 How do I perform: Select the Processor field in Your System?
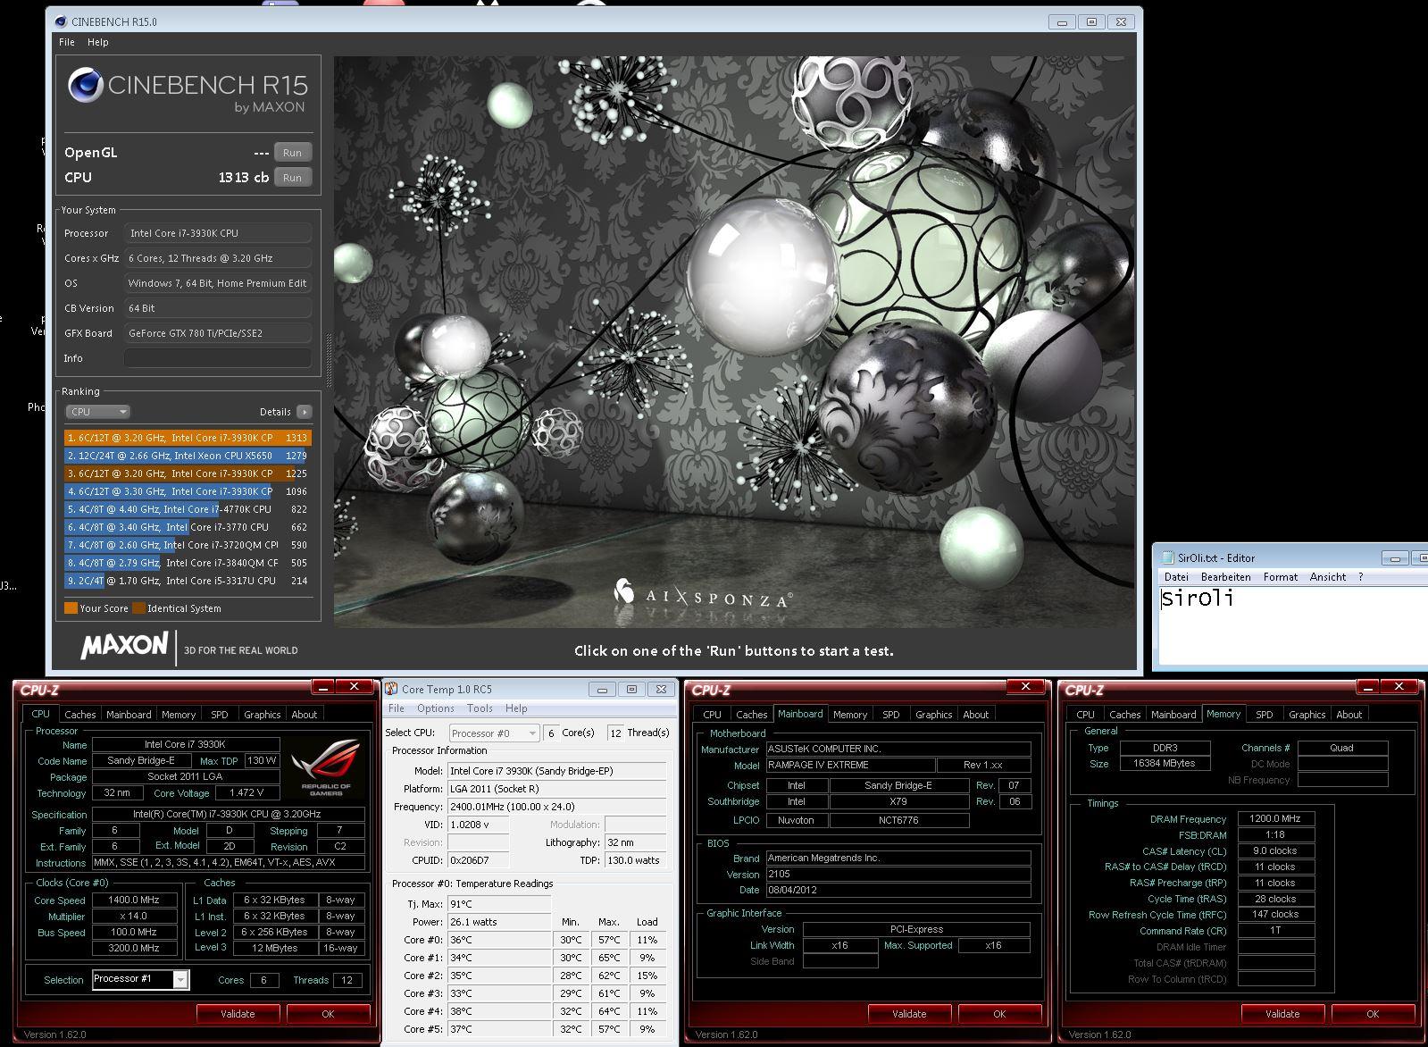[x=218, y=233]
